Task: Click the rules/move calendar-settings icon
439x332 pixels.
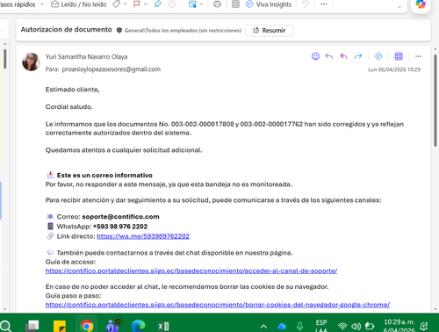Action: click(192, 4)
